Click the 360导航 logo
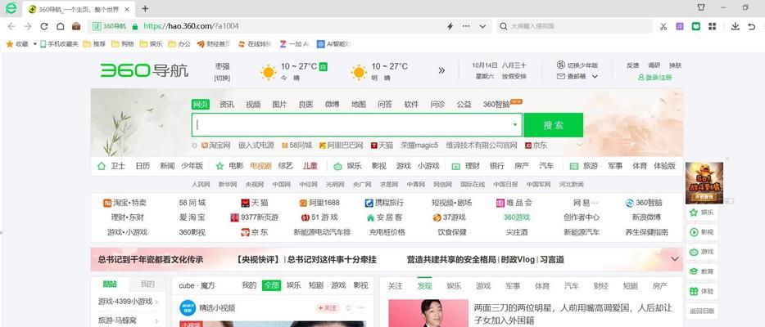Screen dimensions: 765x327 pyautogui.click(x=144, y=70)
